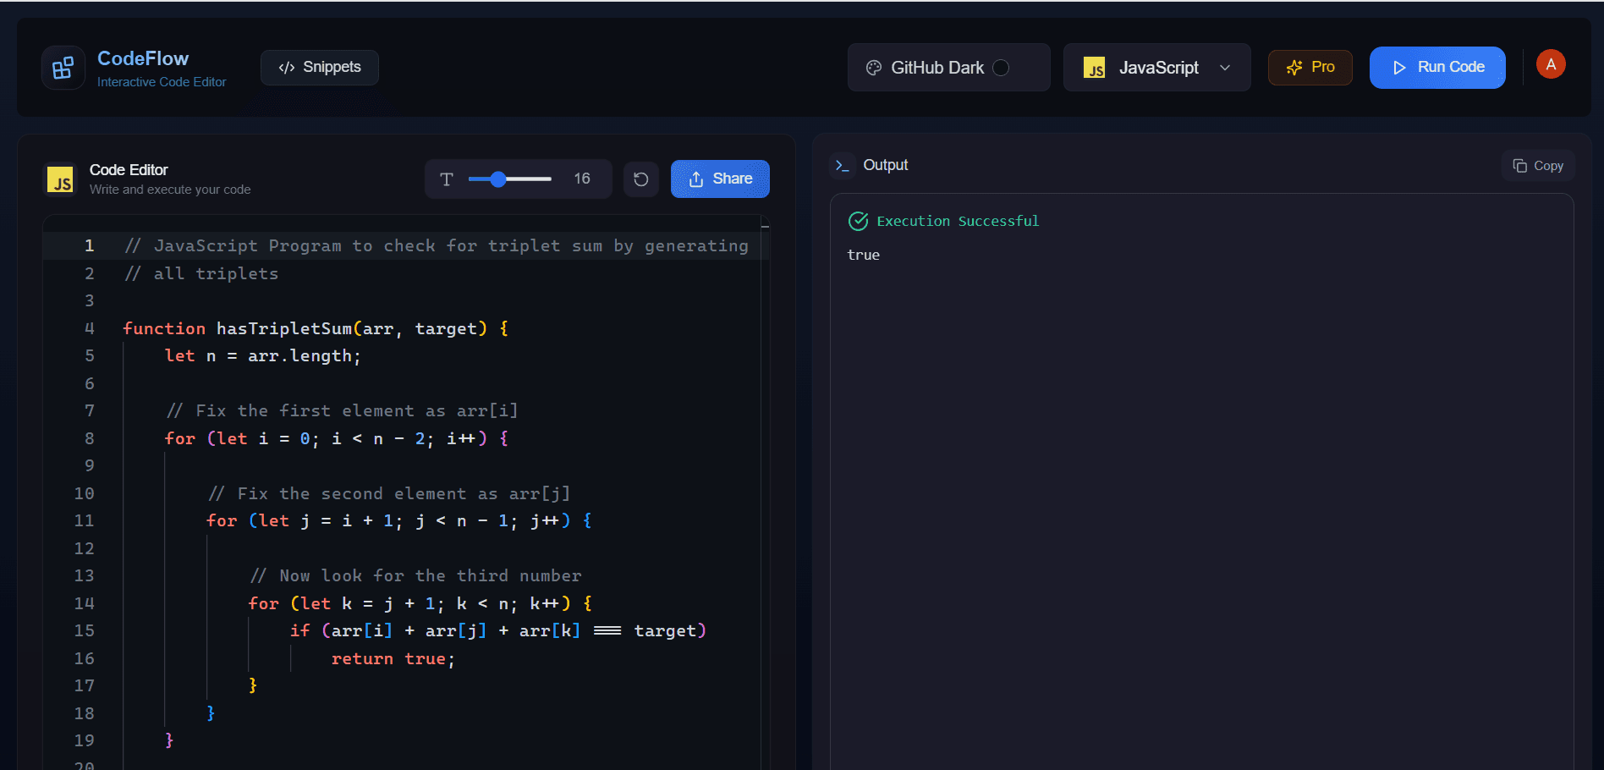Open the Pro upgrade button
The height and width of the screenshot is (770, 1604).
point(1310,68)
